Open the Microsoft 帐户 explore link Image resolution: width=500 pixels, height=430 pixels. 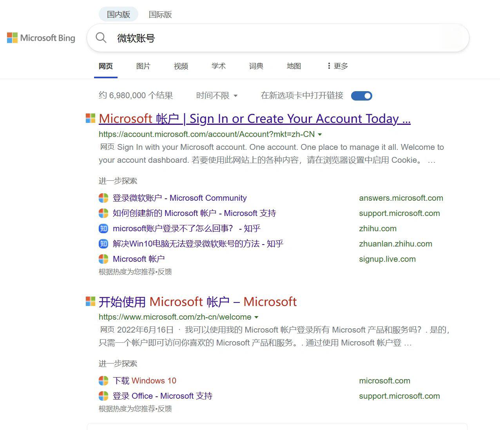tap(139, 259)
